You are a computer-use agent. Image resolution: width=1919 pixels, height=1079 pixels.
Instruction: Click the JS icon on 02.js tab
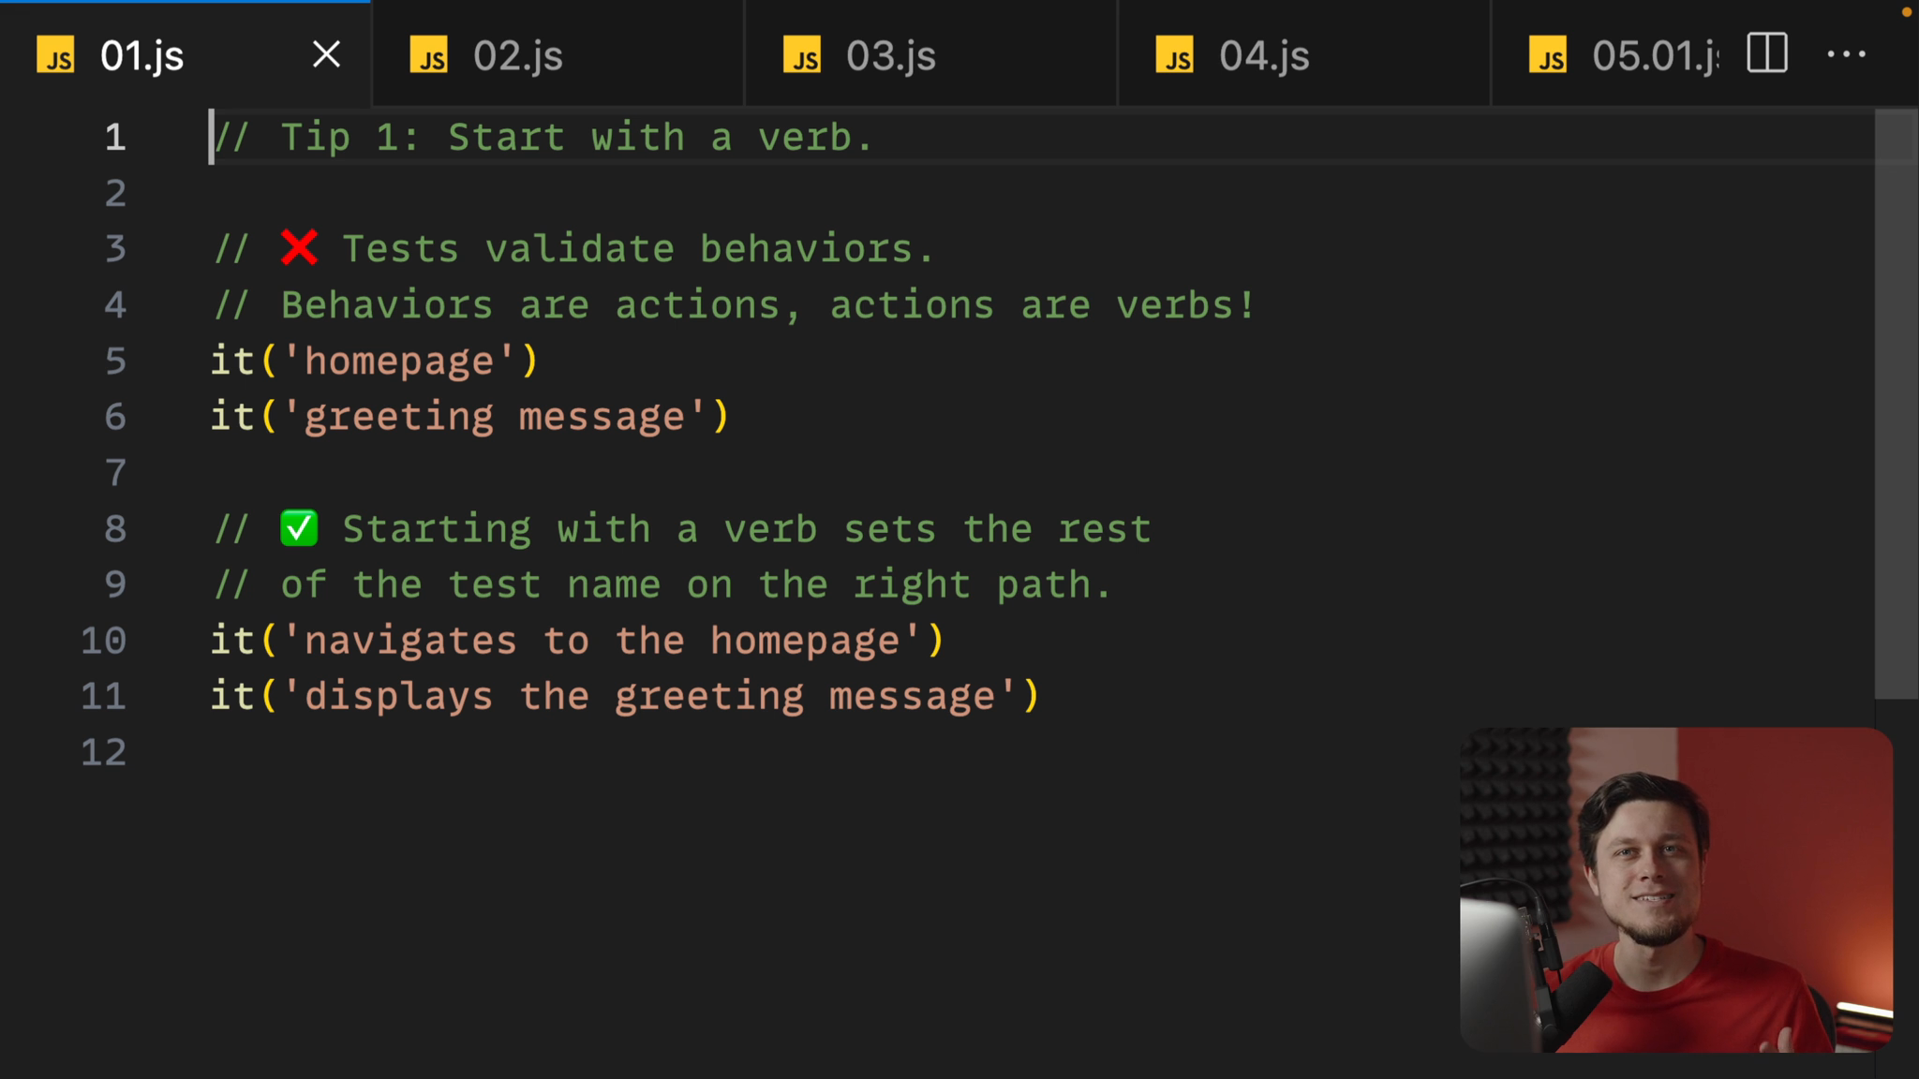429,55
